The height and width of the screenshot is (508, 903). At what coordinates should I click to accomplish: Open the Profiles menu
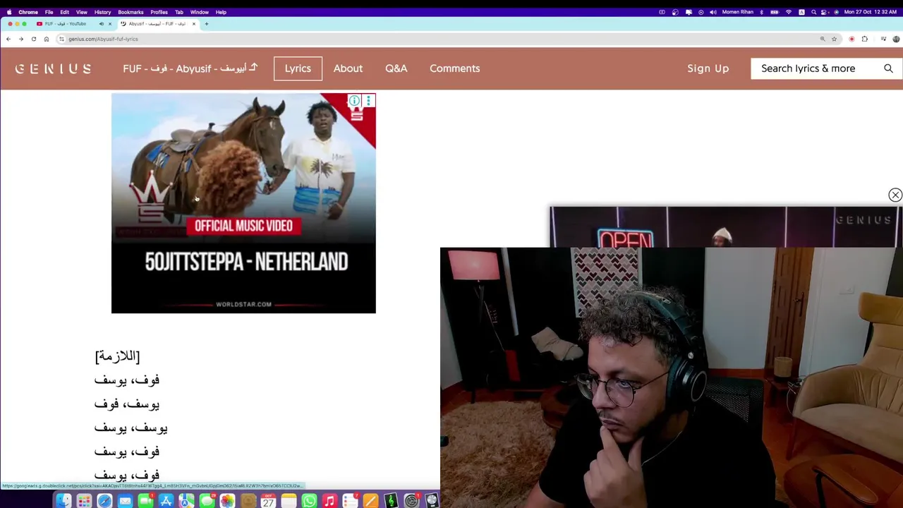[159, 12]
